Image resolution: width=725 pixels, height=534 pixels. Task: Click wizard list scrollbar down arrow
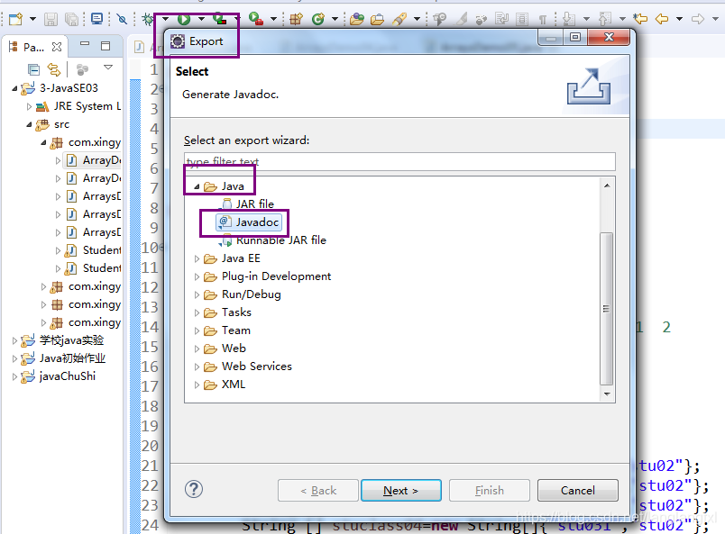(607, 394)
